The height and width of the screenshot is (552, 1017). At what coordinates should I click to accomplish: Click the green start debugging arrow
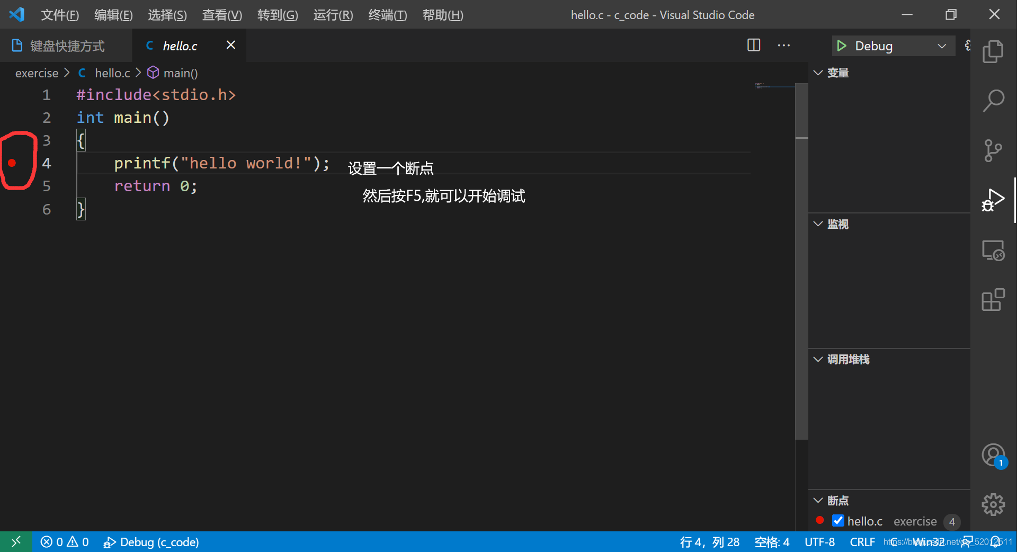point(841,46)
